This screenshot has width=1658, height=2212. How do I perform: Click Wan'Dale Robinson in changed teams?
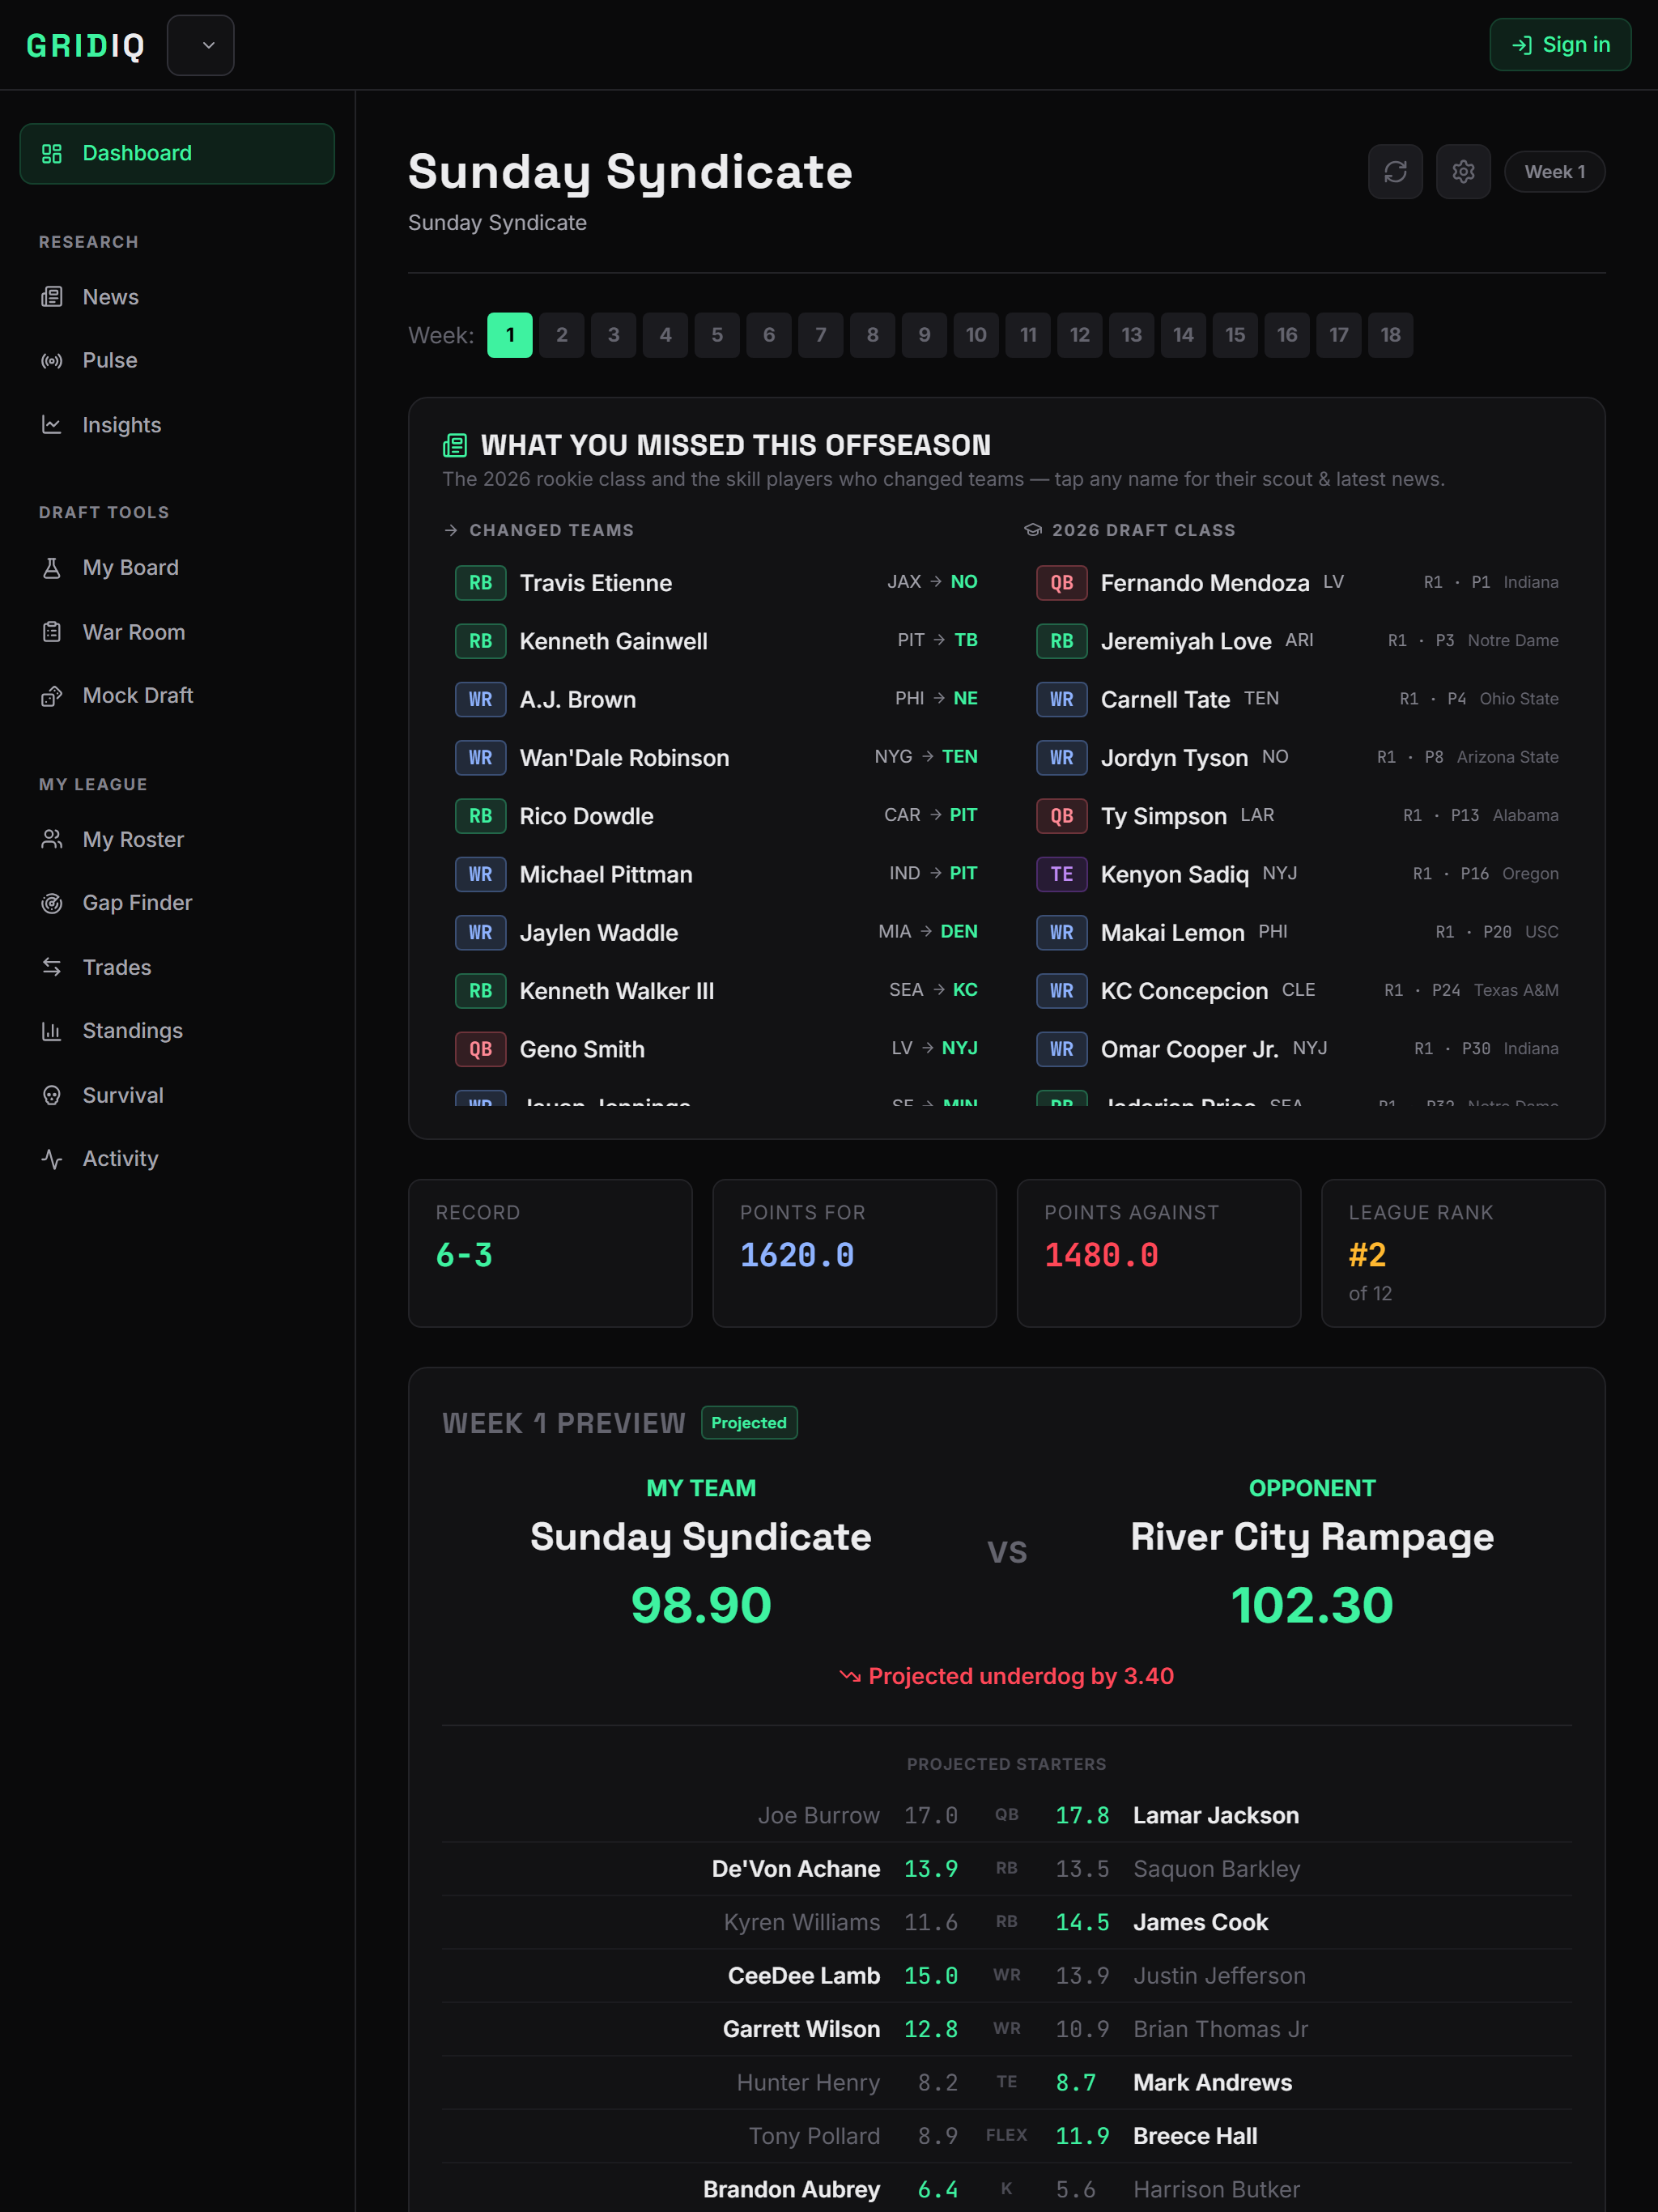624,758
